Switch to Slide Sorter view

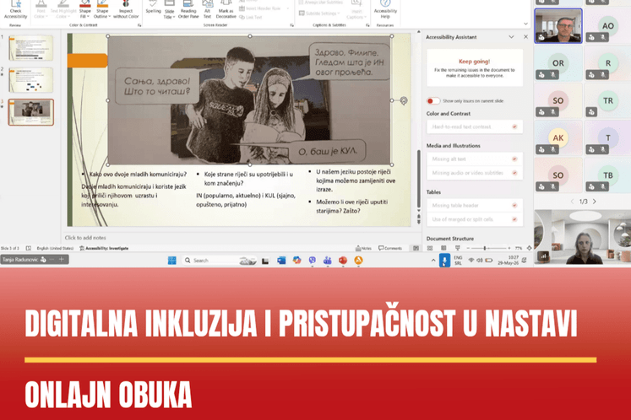click(430, 249)
